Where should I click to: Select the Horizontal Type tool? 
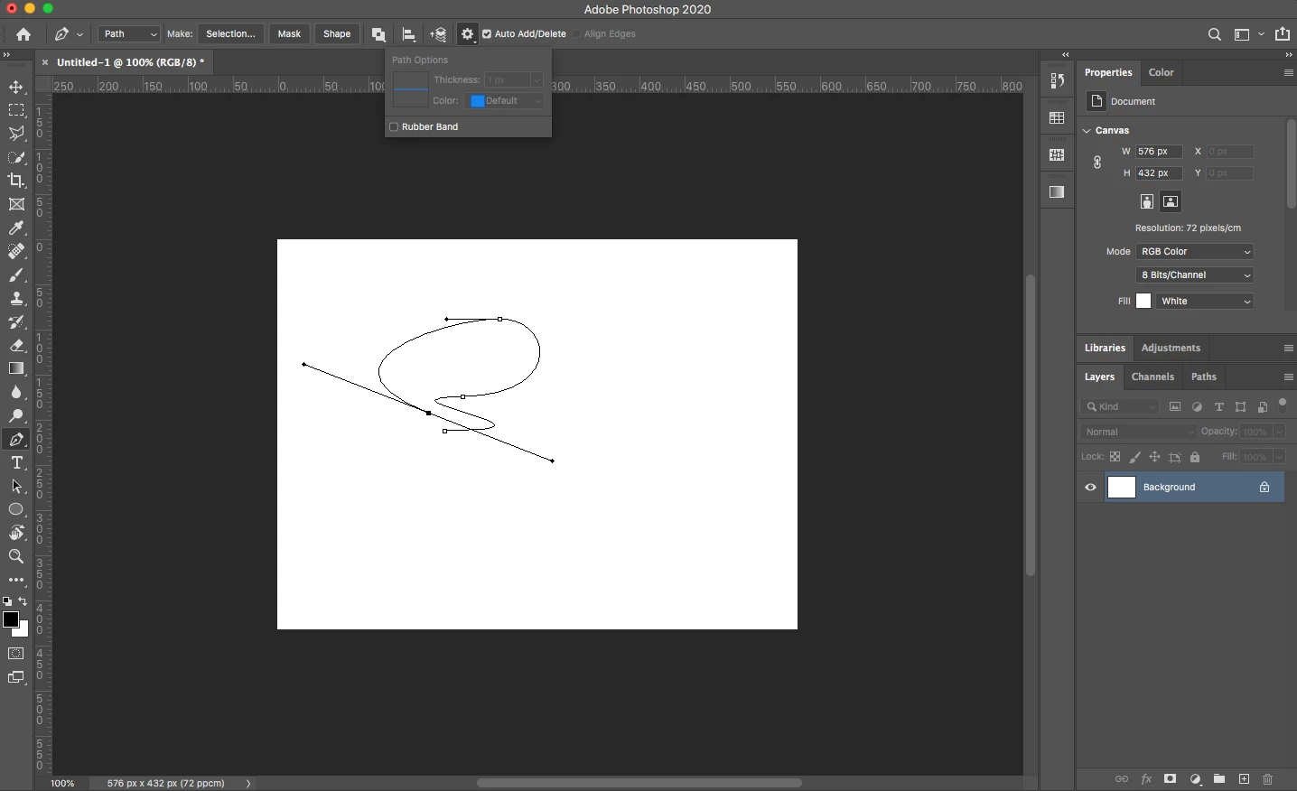pos(16,463)
